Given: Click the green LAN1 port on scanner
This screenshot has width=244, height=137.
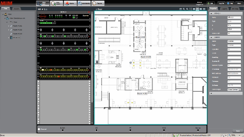Looking at the screenshot, I should pyautogui.click(x=74, y=17).
